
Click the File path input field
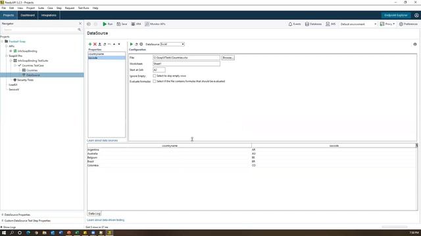click(x=186, y=58)
